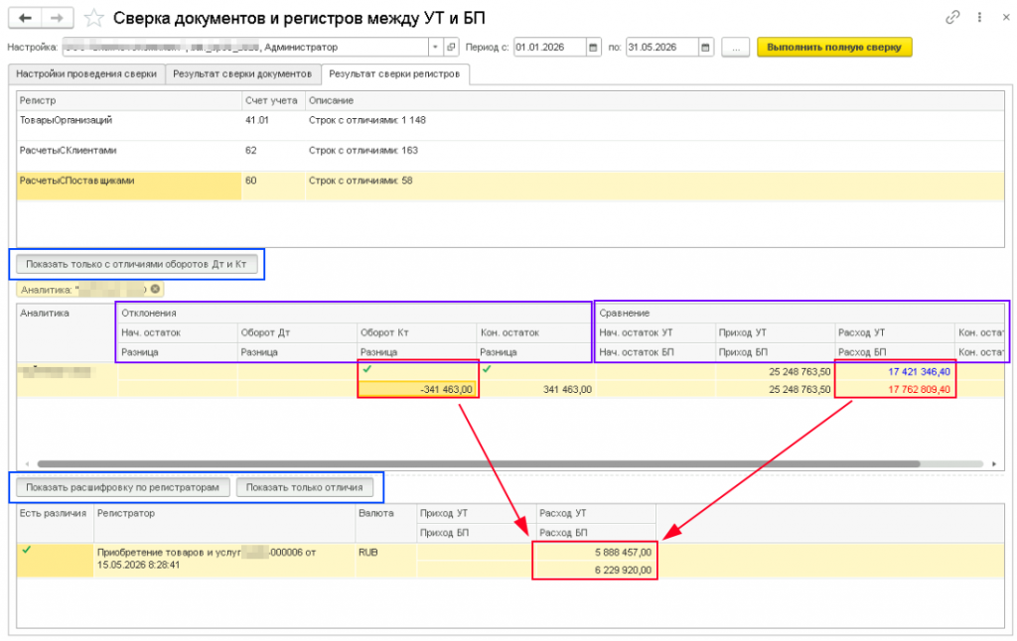This screenshot has height=641, width=1017.
Task: Open the three-dot more menu
Action: [x=979, y=18]
